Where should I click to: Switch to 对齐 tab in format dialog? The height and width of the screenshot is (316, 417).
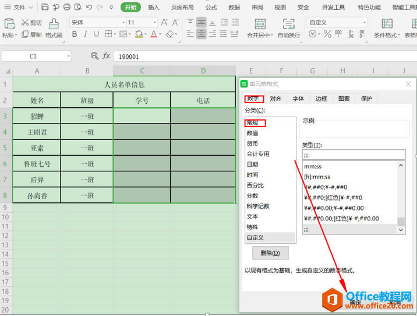[x=275, y=99]
